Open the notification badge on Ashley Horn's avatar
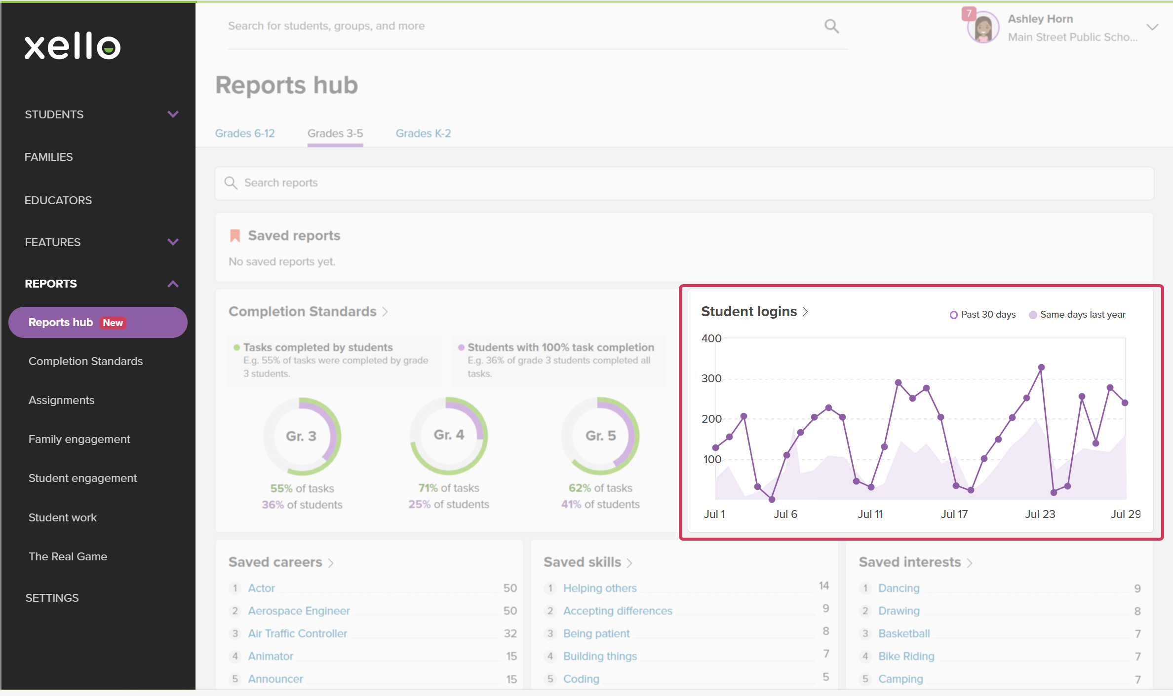This screenshot has width=1173, height=696. [969, 13]
